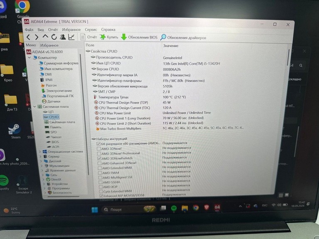Click the Купить buy button
Image resolution: width=319 pixels, height=239 pixels.
[x=109, y=37]
